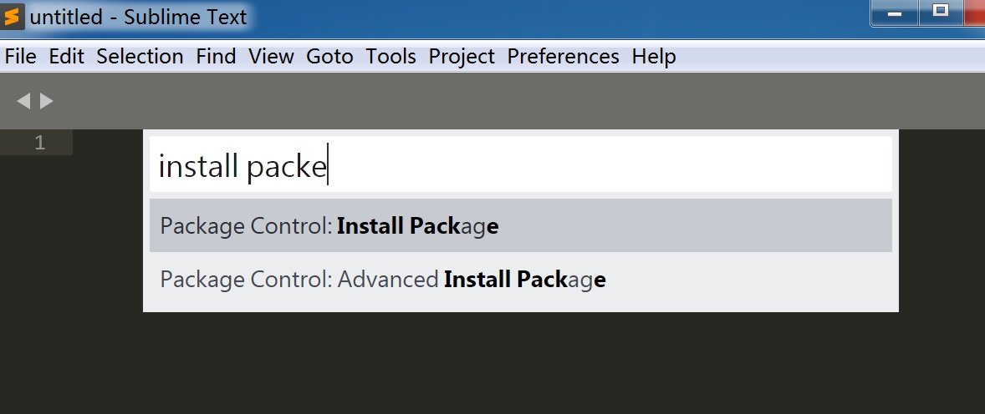985x414 pixels.
Task: Go to next tab with right arrow
Action: [x=47, y=101]
